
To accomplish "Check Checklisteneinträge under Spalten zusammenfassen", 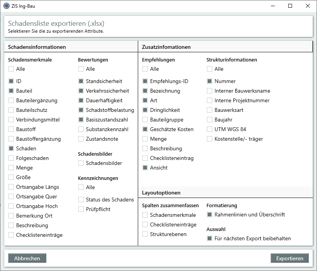I will pyautogui.click(x=145, y=224).
